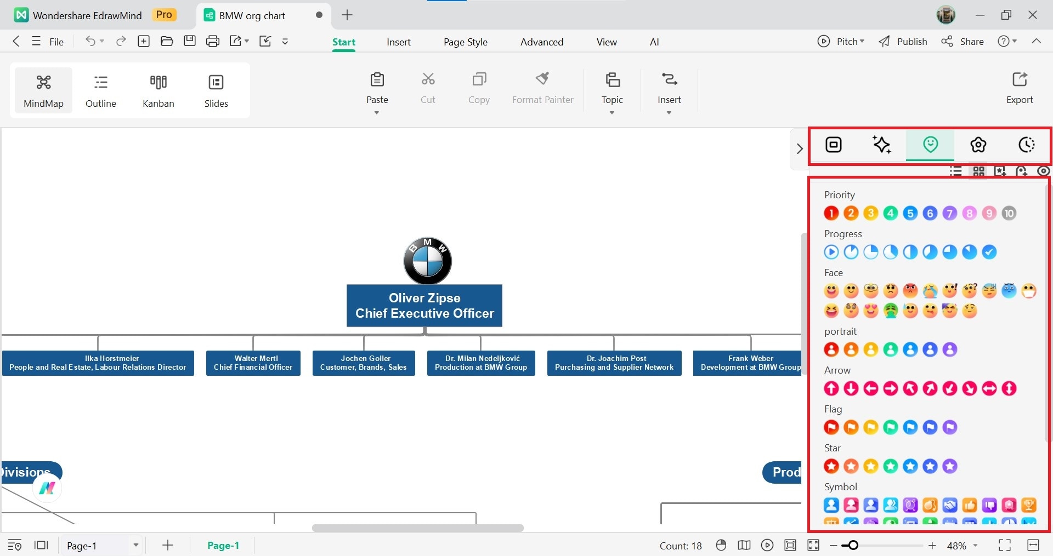Click the Publish button
The width and height of the screenshot is (1053, 556).
pyautogui.click(x=903, y=41)
